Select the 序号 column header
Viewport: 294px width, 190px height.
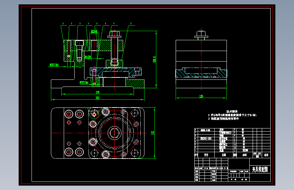(x=196, y=155)
